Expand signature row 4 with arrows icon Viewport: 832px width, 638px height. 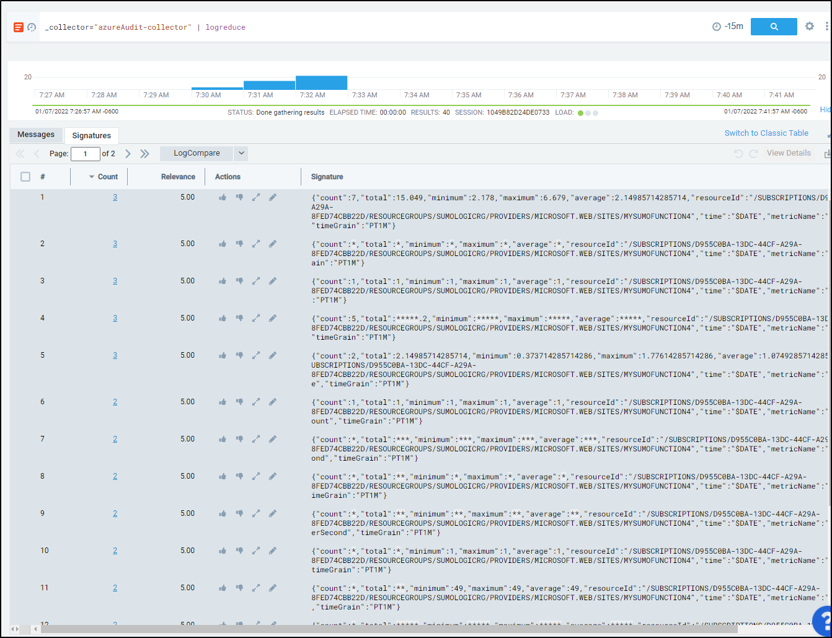click(256, 319)
